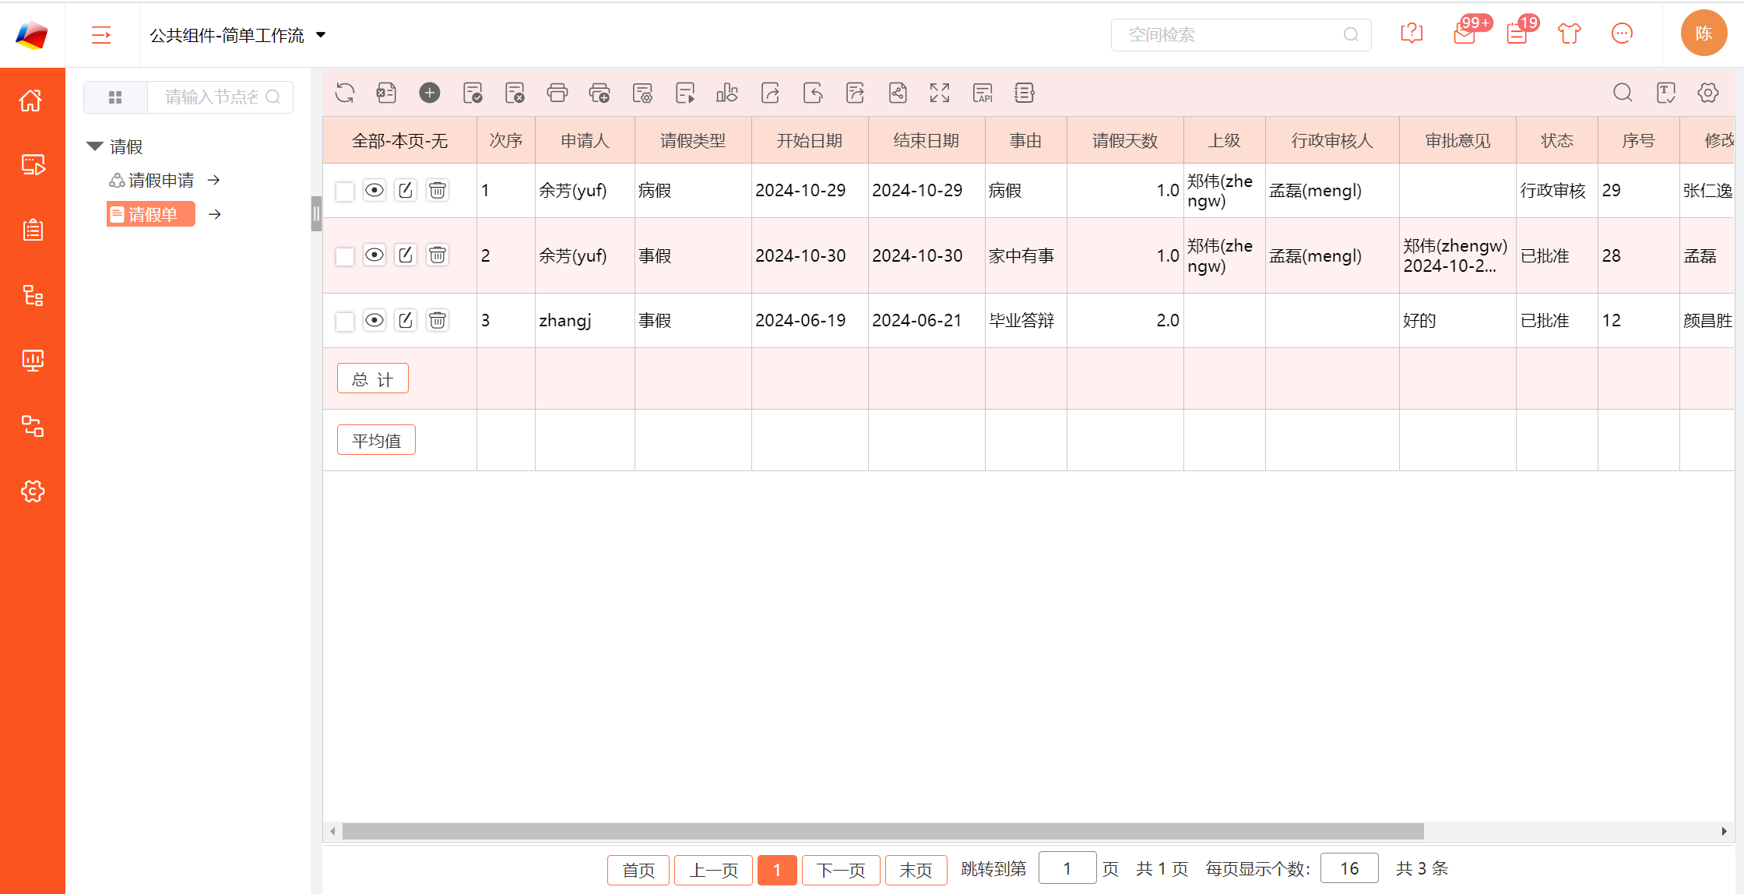Image resolution: width=1744 pixels, height=894 pixels.
Task: Sort by the 申请人 column header
Action: (x=585, y=141)
